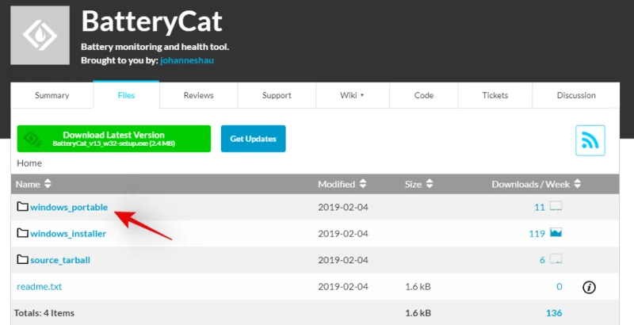
Task: Open windows_portable downloads chart icon
Action: (556, 207)
